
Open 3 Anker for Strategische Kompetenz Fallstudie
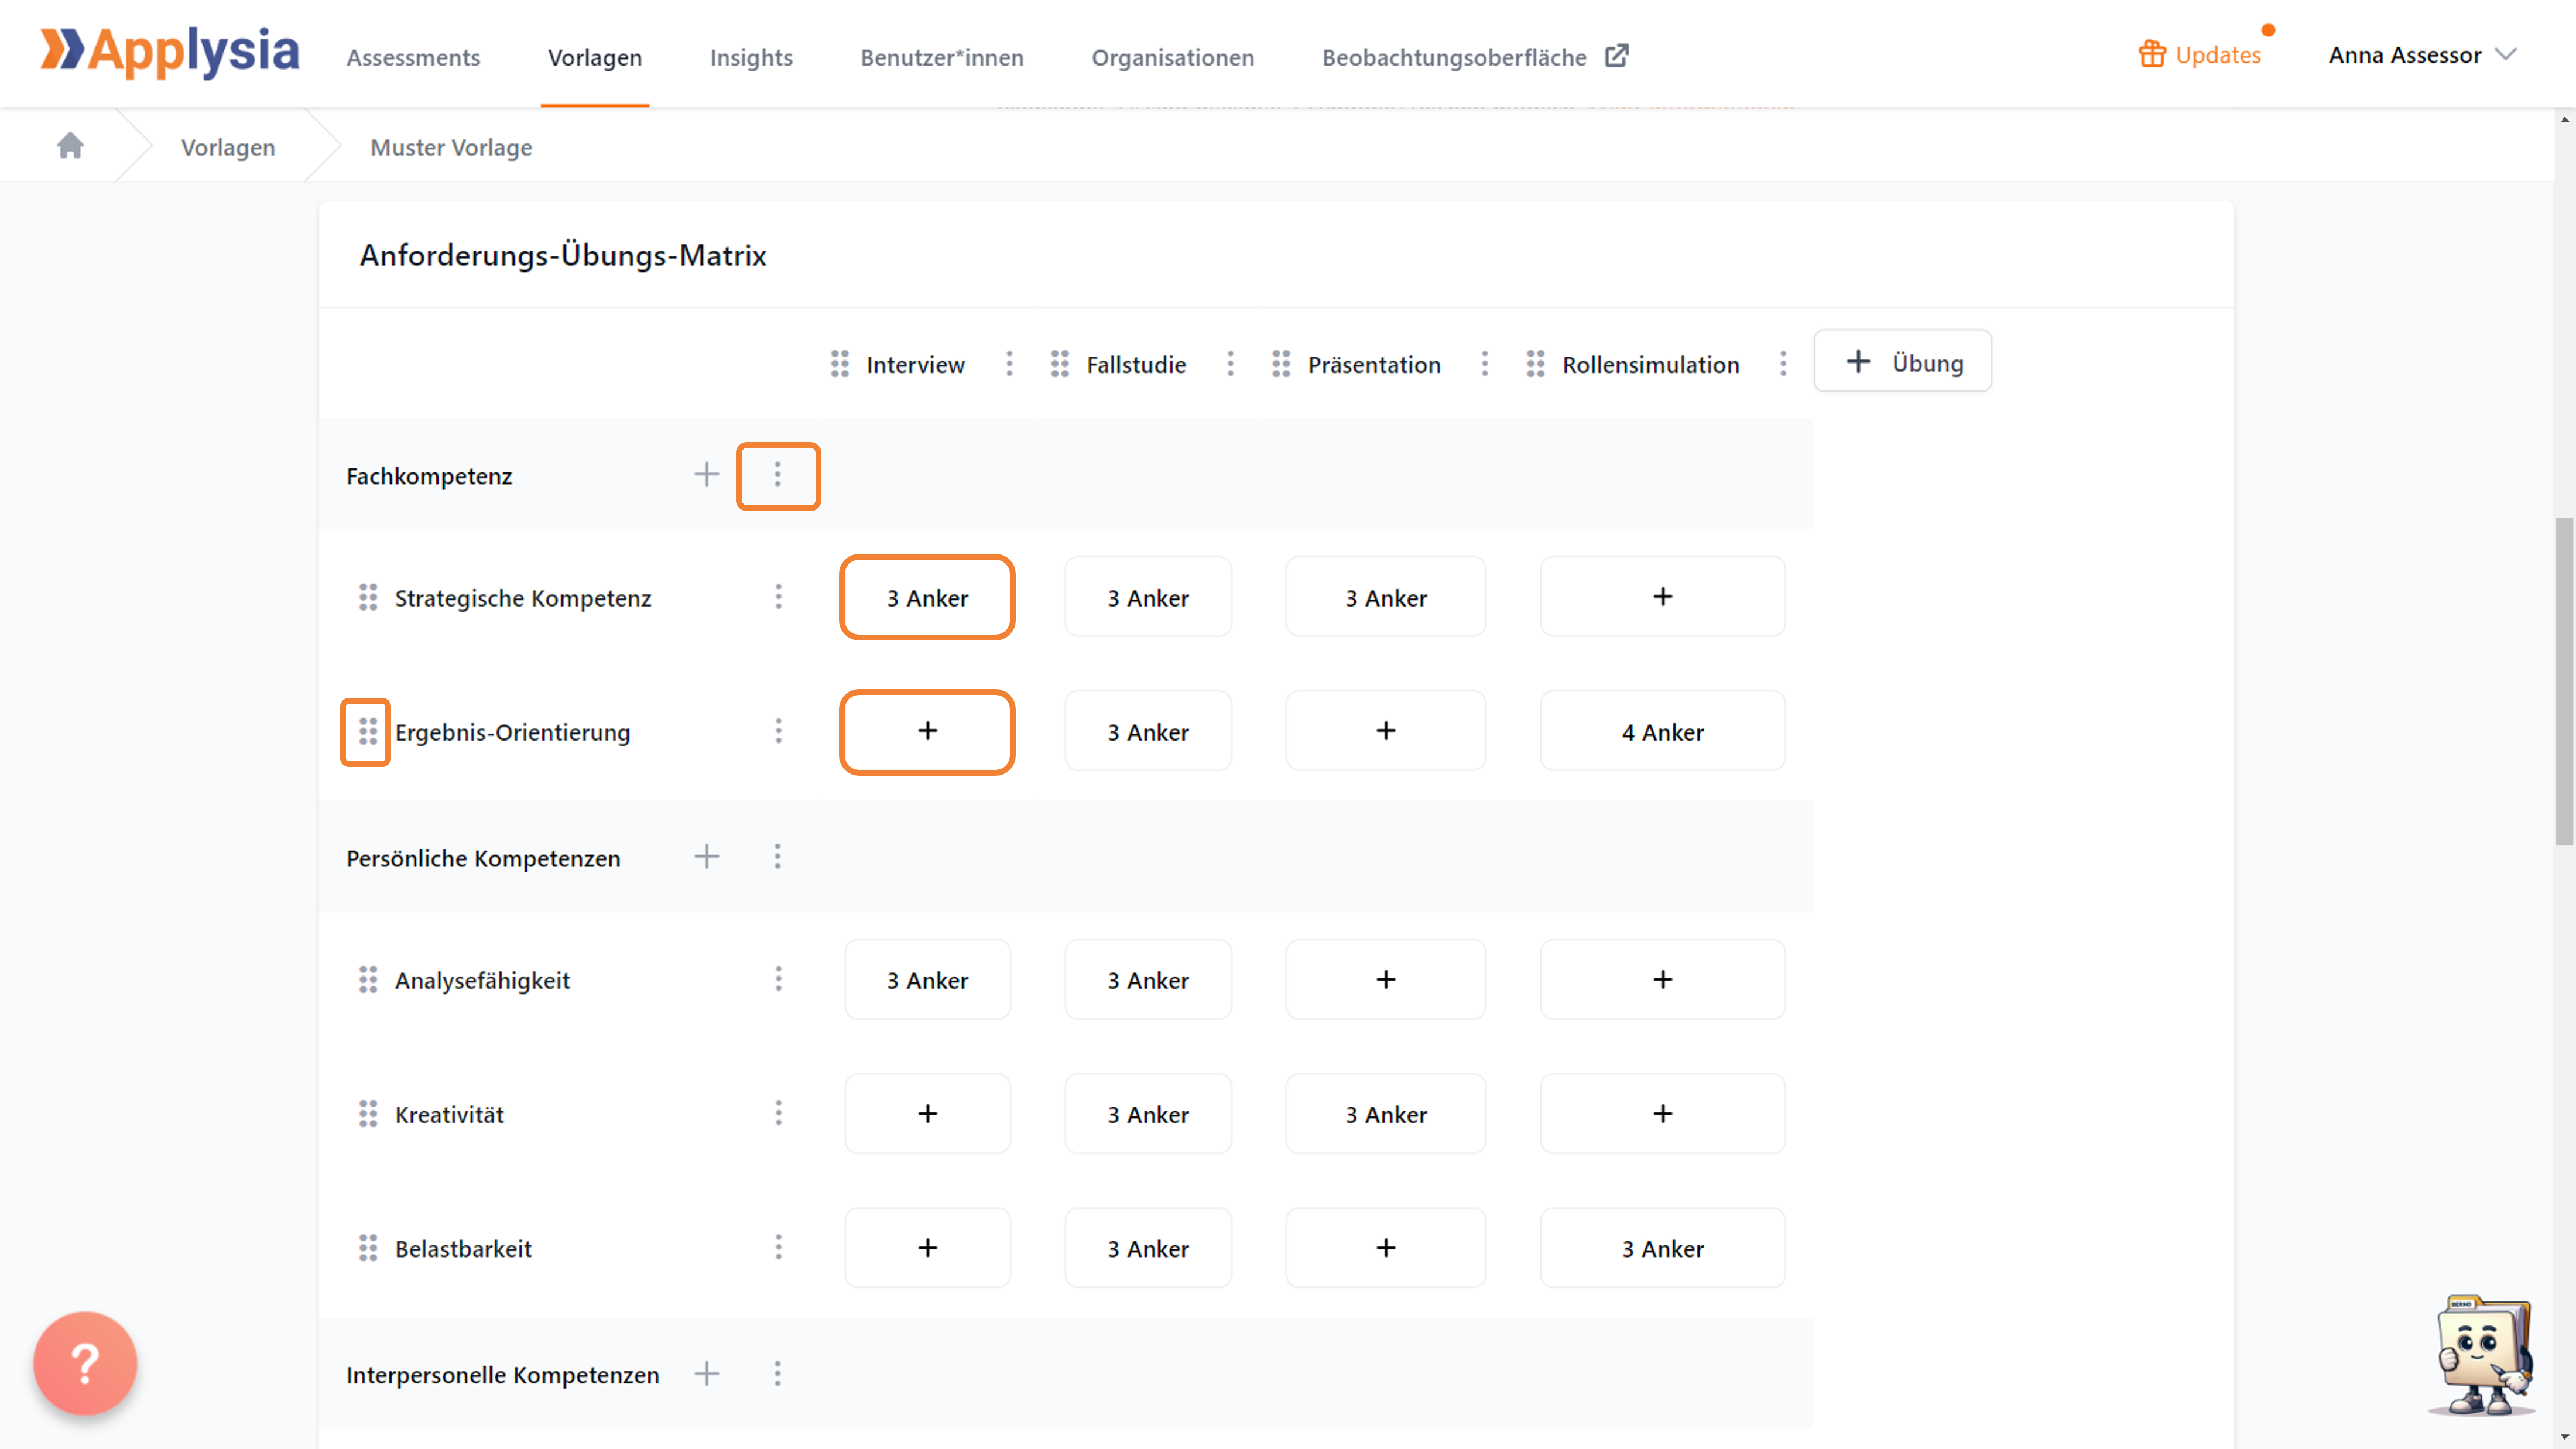point(1148,597)
